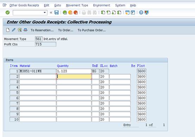This screenshot has width=195, height=137.
Task: Click the green Back icon
Action: click(65, 12)
